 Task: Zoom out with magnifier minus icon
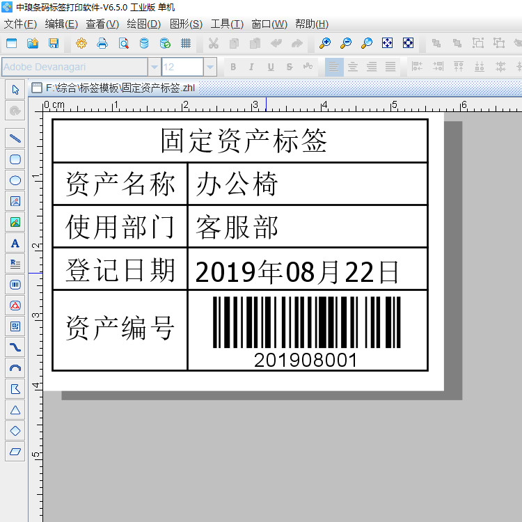point(345,43)
